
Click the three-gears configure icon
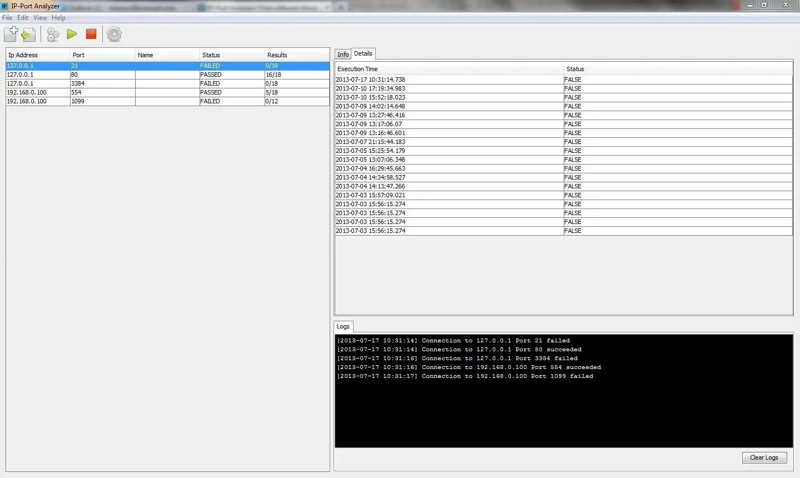tap(53, 34)
